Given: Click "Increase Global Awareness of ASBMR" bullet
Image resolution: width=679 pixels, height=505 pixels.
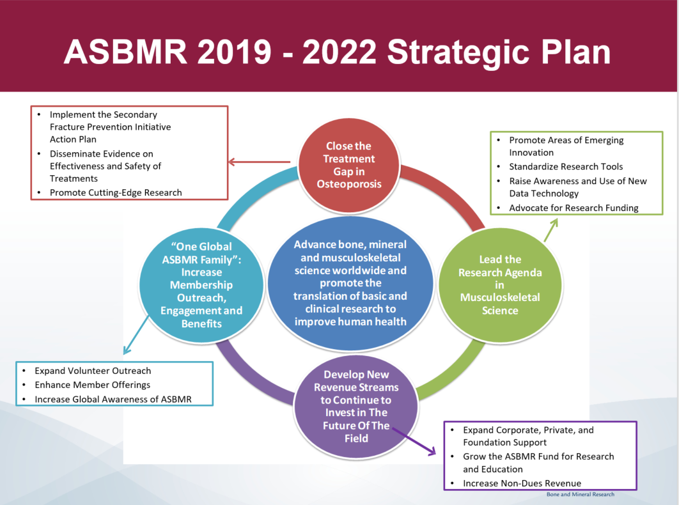Looking at the screenshot, I should coord(113,400).
